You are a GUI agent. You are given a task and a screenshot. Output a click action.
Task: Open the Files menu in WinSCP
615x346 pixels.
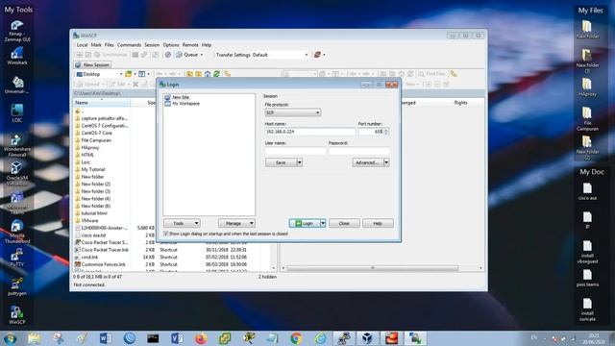point(109,45)
